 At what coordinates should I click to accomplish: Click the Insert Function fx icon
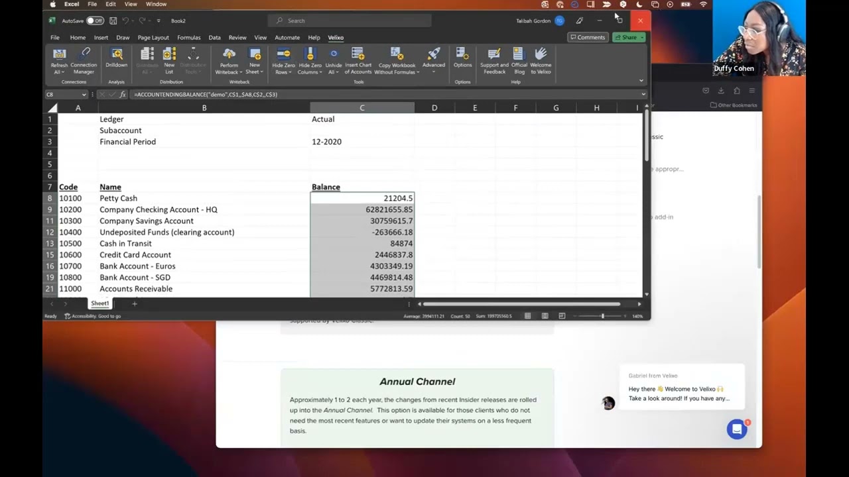pyautogui.click(x=122, y=95)
